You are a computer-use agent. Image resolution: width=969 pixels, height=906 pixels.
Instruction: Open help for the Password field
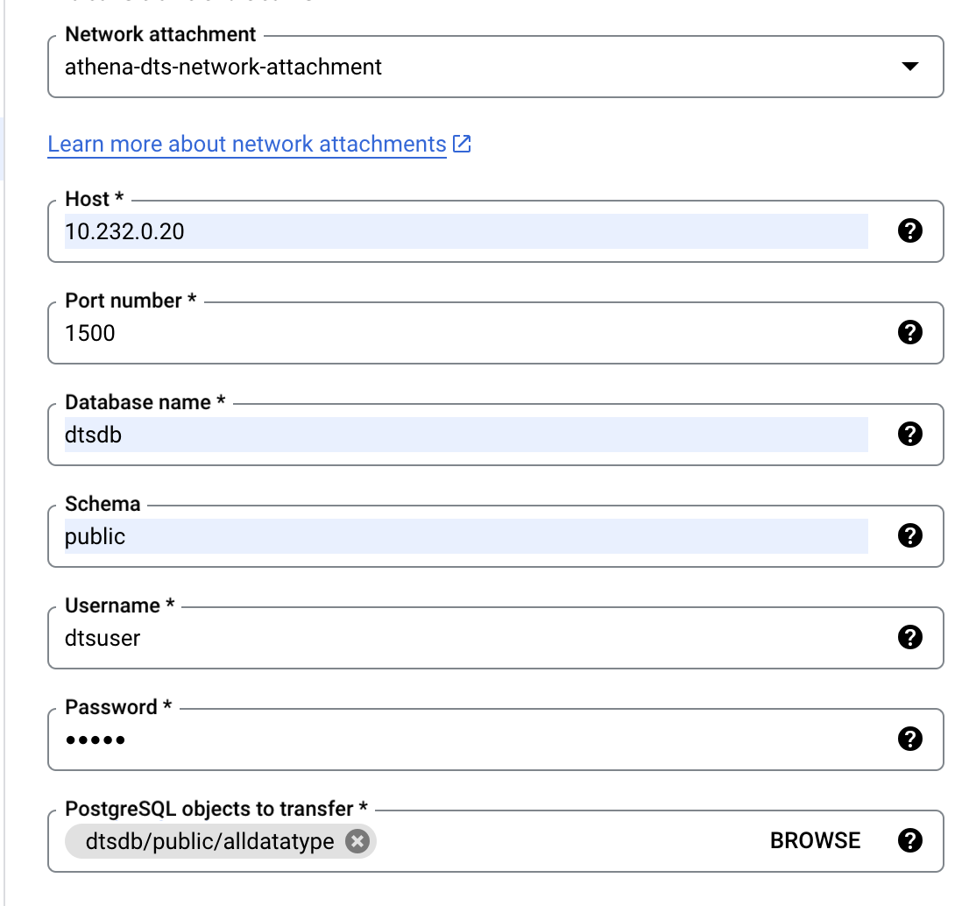910,739
